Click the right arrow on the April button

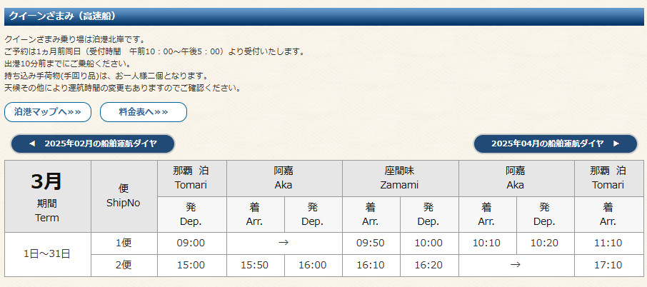(616, 143)
